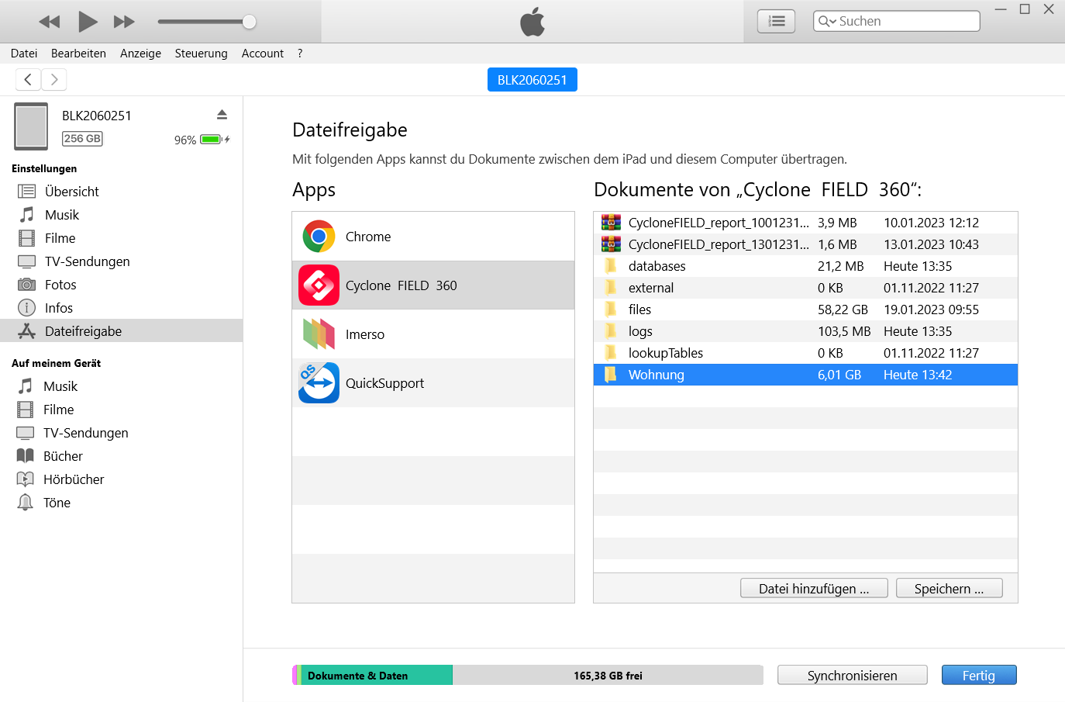
Task: Open the ? help menu
Action: pos(300,54)
